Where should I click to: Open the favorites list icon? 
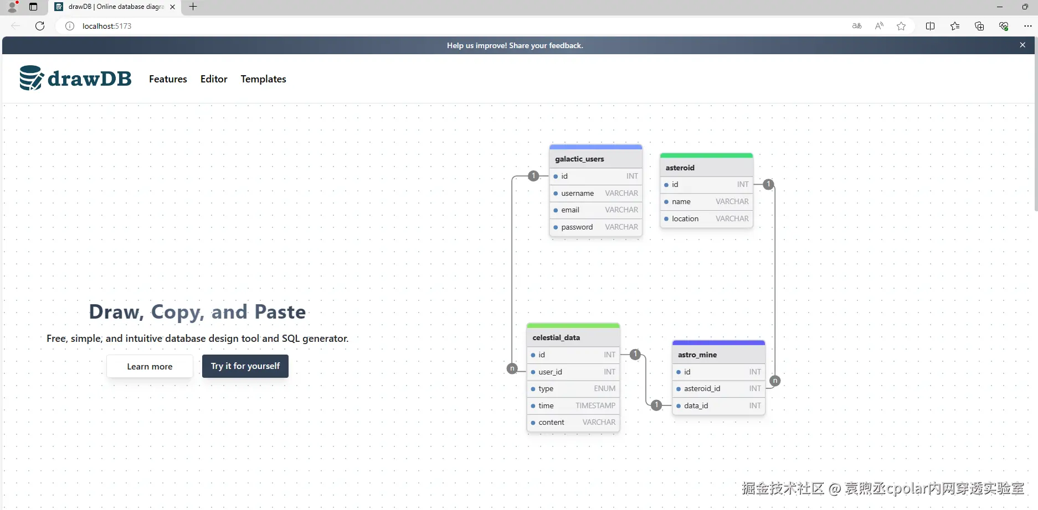click(954, 26)
